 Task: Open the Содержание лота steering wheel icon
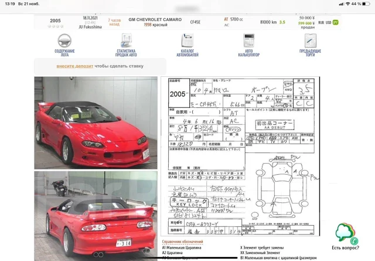click(x=64, y=40)
